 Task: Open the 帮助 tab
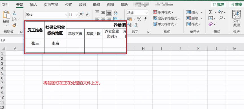point(124,5)
